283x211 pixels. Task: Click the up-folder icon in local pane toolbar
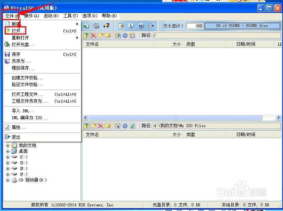pos(86,126)
